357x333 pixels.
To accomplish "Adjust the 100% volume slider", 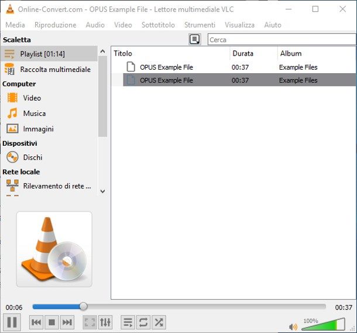I will pyautogui.click(x=323, y=324).
